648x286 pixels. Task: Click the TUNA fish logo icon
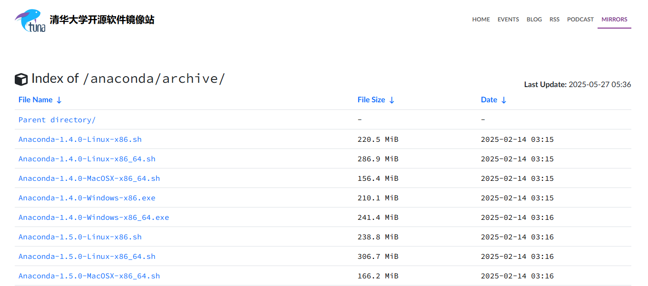point(30,20)
